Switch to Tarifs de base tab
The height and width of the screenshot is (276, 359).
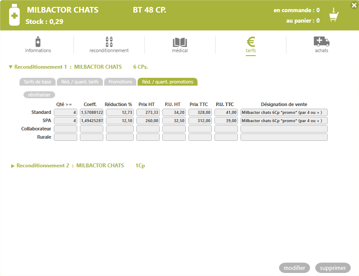click(x=37, y=82)
